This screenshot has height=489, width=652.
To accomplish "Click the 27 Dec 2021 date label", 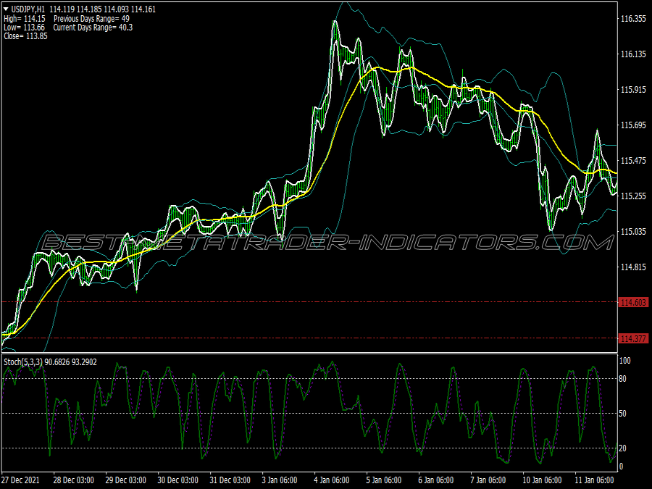I will pos(21,480).
